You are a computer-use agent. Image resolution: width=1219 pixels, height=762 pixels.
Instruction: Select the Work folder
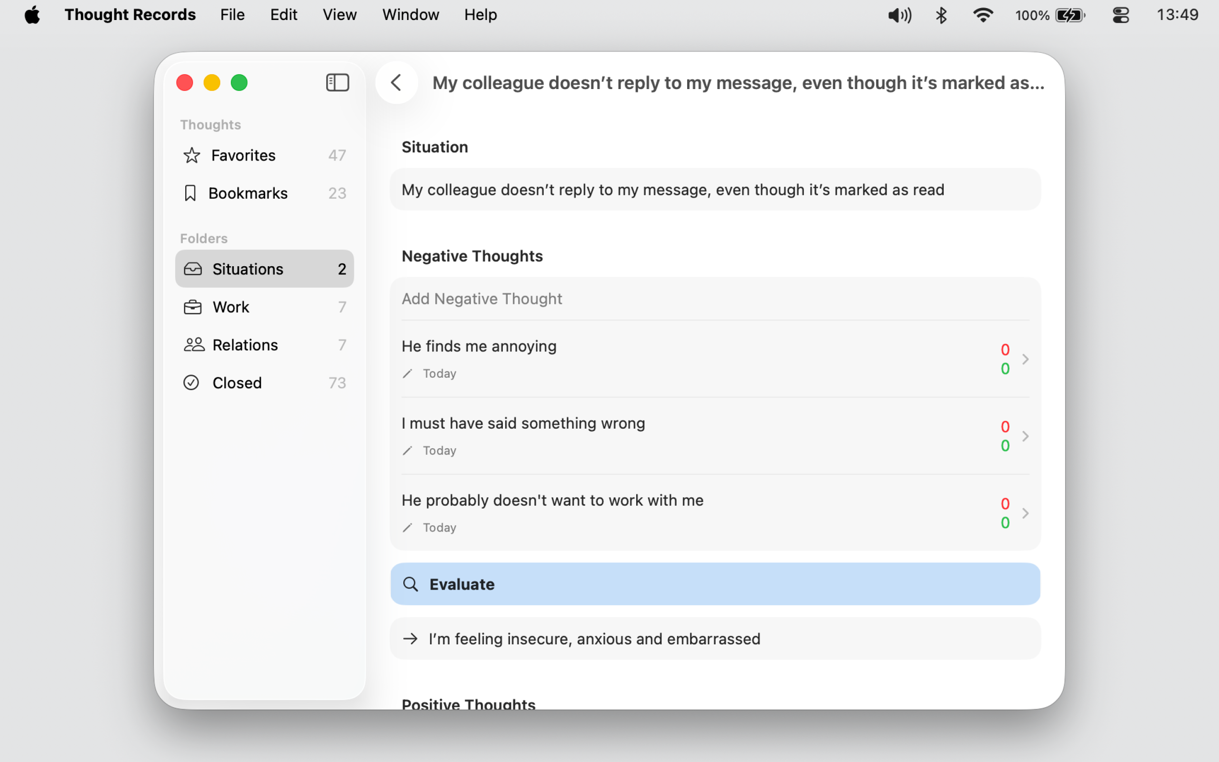(x=264, y=307)
